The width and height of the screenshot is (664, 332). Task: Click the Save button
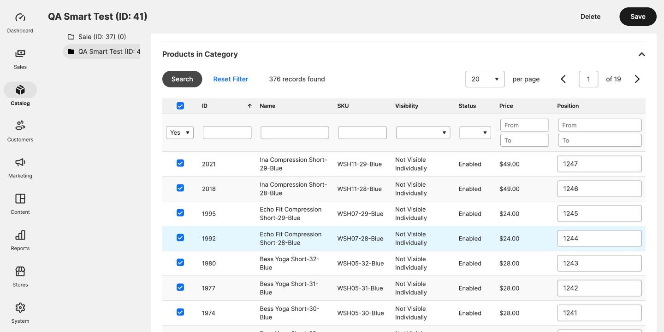pos(638,17)
